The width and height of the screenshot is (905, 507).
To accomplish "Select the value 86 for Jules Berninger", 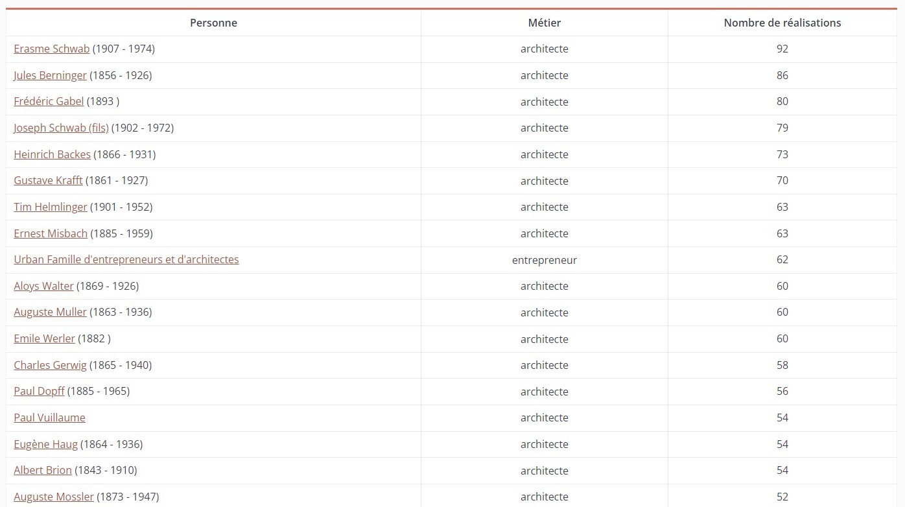I will (x=782, y=75).
